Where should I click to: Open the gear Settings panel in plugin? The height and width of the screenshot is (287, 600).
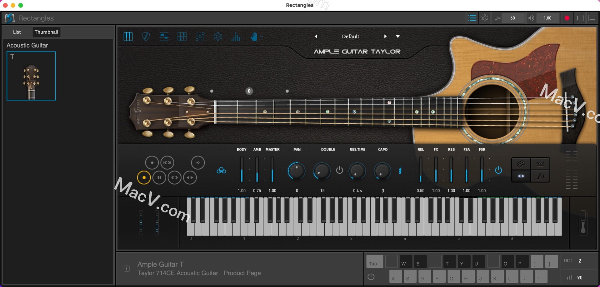point(218,37)
